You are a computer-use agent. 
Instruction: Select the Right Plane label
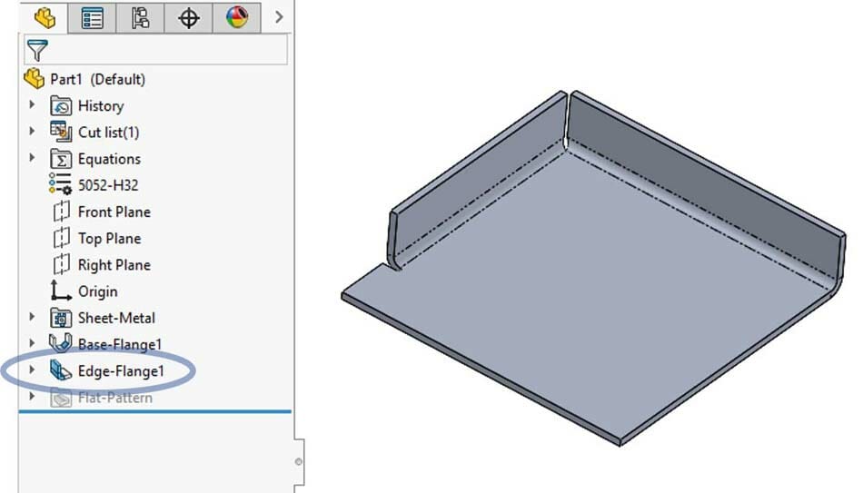pyautogui.click(x=114, y=265)
